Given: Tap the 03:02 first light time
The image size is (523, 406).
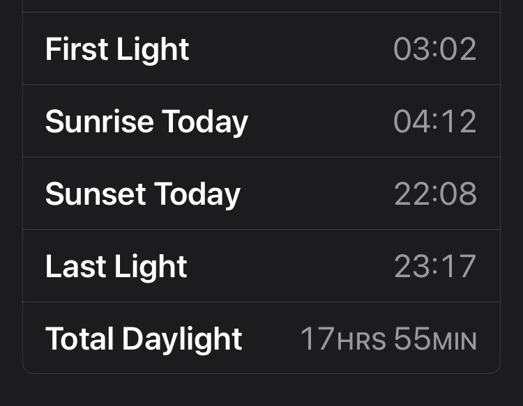Looking at the screenshot, I should [435, 49].
